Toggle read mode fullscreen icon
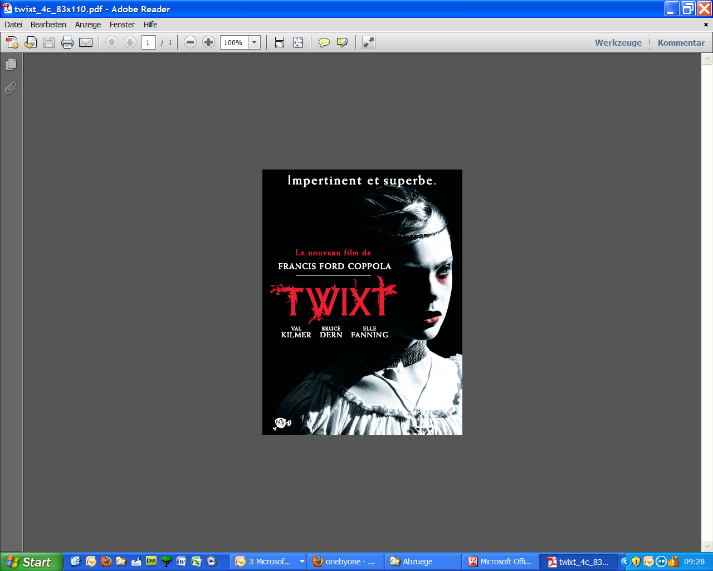This screenshot has width=713, height=571. 369,42
